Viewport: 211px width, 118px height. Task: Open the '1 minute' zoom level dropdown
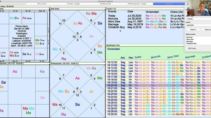click(198, 19)
